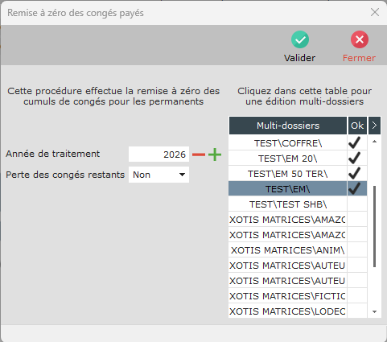Click the red Fermer cross icon
Viewport: 387px width, 342px height.
click(360, 39)
